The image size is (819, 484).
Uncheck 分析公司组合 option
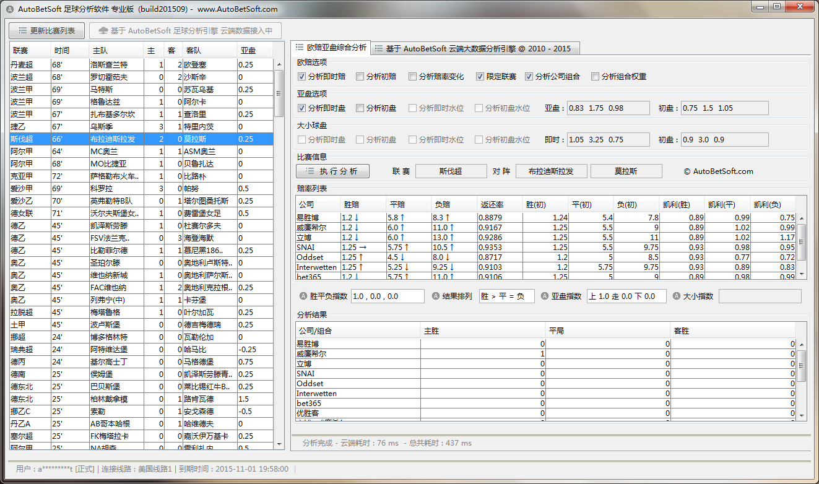coord(529,77)
